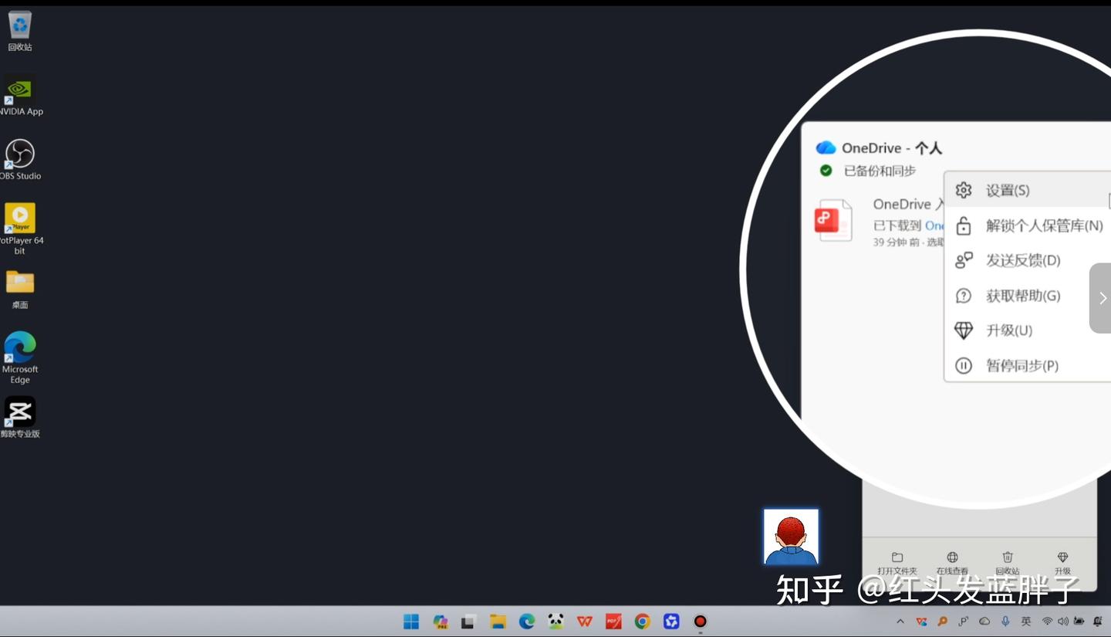The image size is (1111, 637).
Task: Show hidden system tray icons
Action: 900,622
